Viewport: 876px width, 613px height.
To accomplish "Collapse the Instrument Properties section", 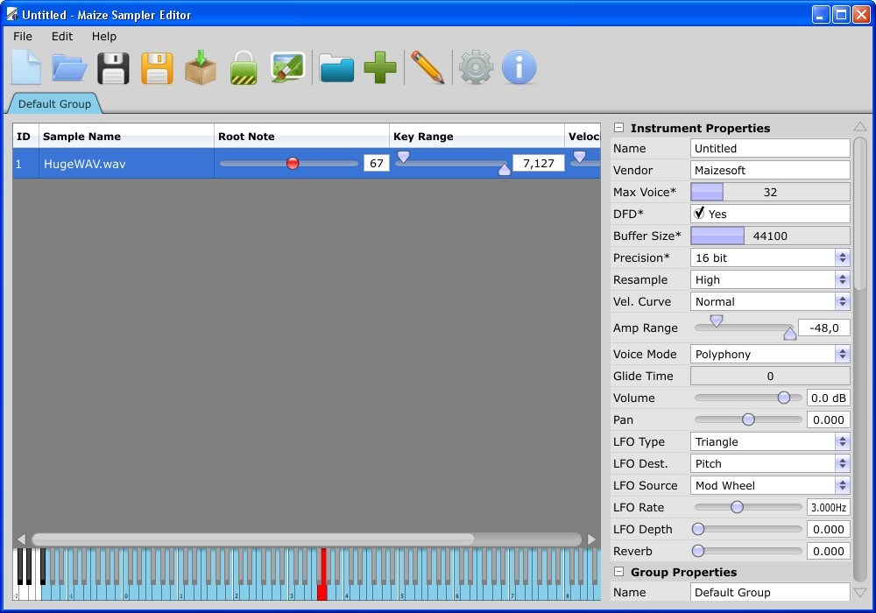I will (x=619, y=127).
